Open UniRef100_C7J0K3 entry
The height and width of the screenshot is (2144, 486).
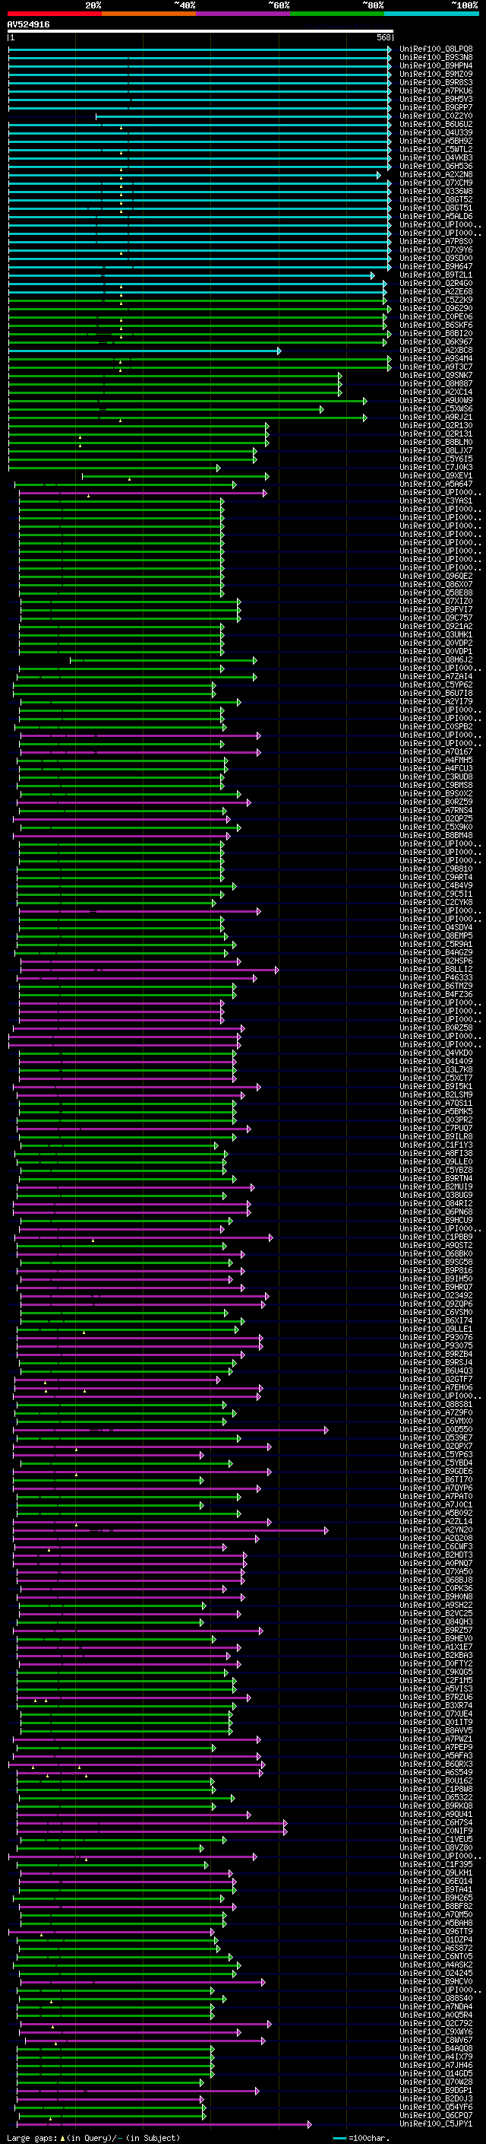point(436,468)
